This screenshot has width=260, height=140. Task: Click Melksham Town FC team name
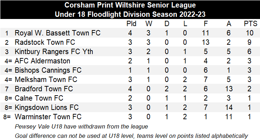46,79
